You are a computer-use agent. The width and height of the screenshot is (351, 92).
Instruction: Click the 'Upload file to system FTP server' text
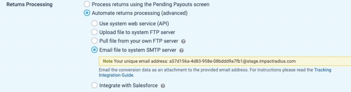tap(137, 32)
